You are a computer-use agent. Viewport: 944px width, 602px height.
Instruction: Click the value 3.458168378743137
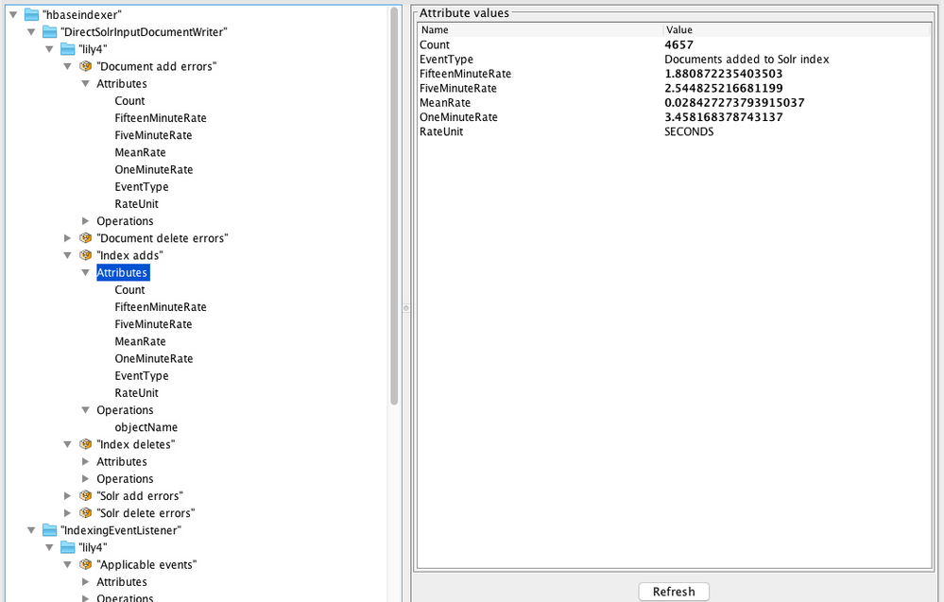tap(724, 117)
